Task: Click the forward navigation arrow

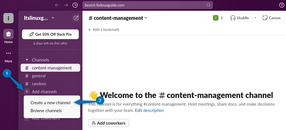Action: tap(66, 5)
